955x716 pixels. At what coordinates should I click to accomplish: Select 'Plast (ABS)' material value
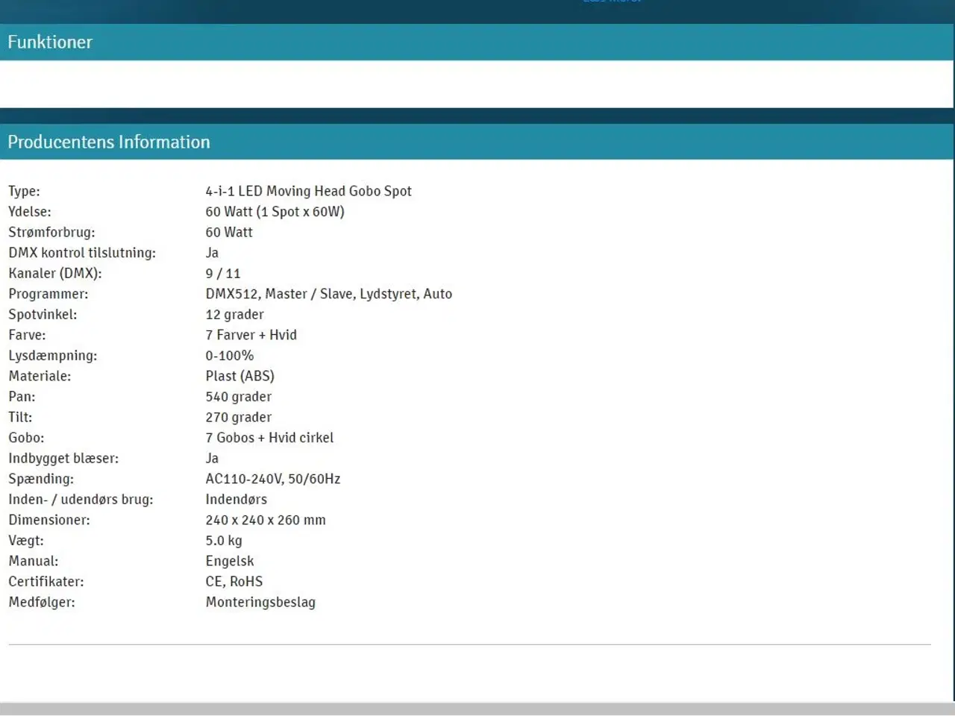(240, 376)
